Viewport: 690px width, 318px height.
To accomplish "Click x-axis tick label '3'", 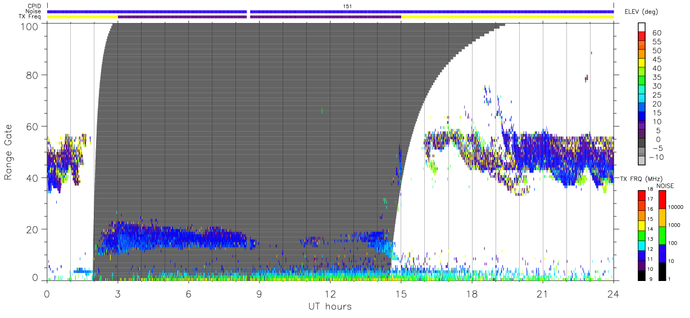I will (117, 294).
